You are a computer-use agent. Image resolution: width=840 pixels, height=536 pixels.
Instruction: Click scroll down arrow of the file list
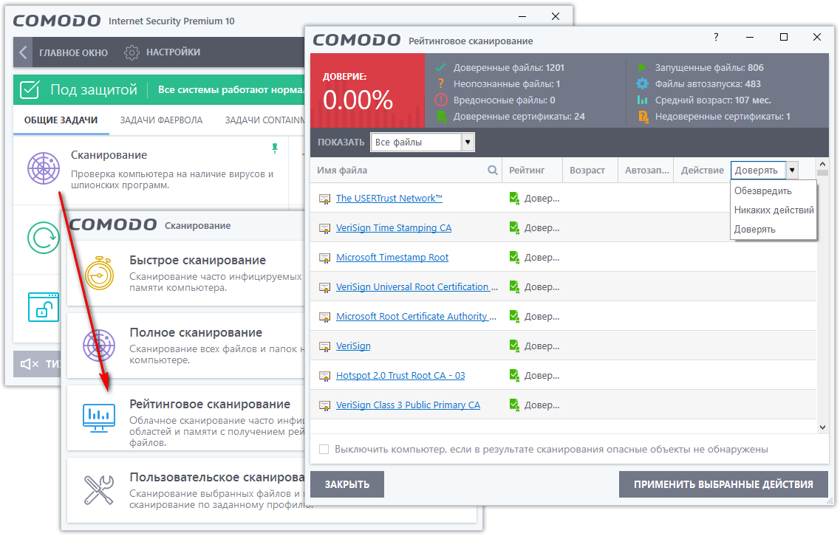click(x=822, y=427)
